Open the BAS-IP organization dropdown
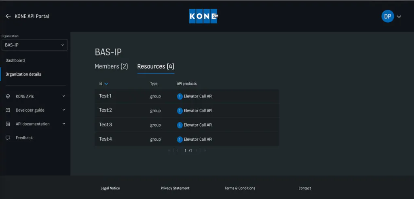 [34, 45]
